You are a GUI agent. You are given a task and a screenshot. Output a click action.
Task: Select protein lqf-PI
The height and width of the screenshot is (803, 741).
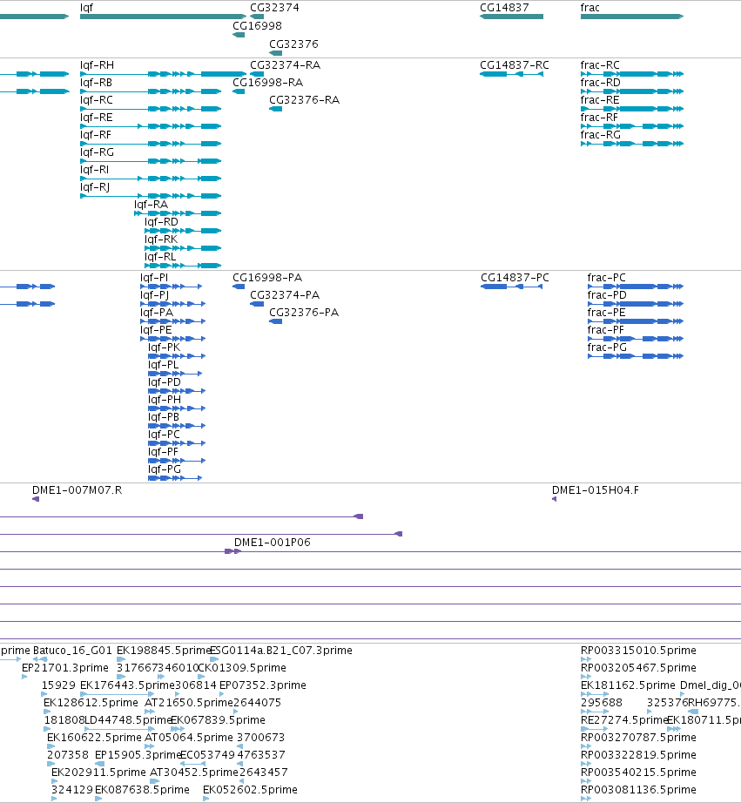[x=171, y=287]
